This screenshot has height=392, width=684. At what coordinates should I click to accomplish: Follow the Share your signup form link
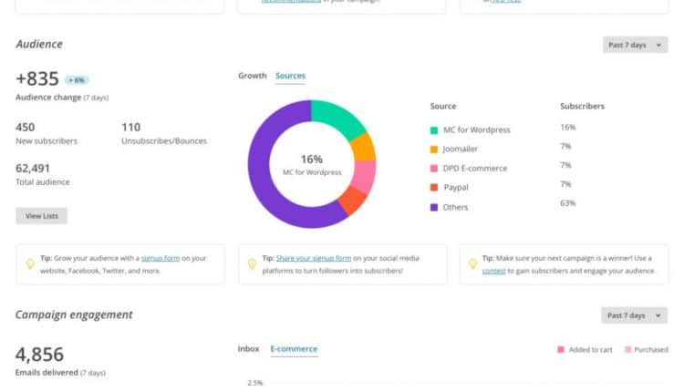(313, 258)
